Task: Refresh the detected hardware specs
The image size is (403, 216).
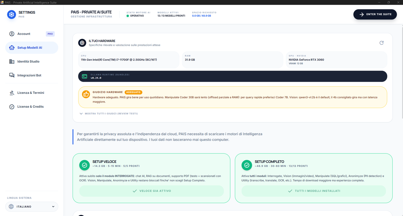Action: (x=382, y=43)
